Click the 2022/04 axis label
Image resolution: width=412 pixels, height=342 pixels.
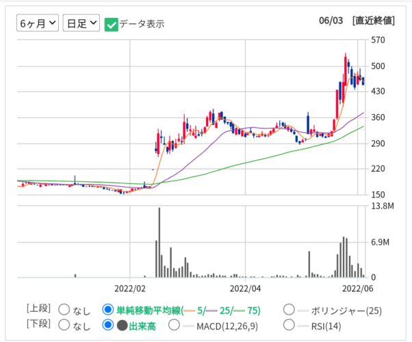point(245,289)
